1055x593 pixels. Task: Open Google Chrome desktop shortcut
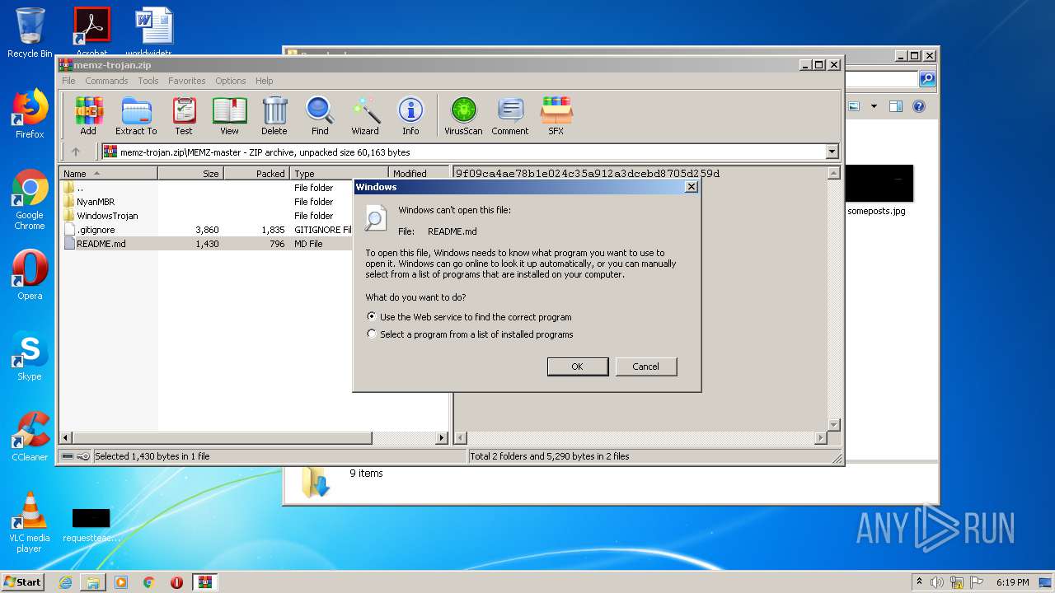(x=30, y=199)
